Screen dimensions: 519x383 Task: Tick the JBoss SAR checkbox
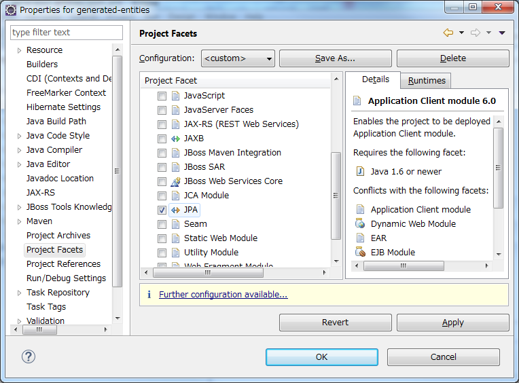(162, 167)
